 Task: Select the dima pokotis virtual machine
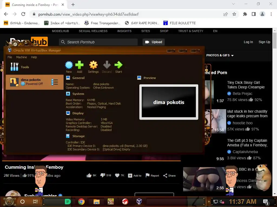[x=34, y=82]
